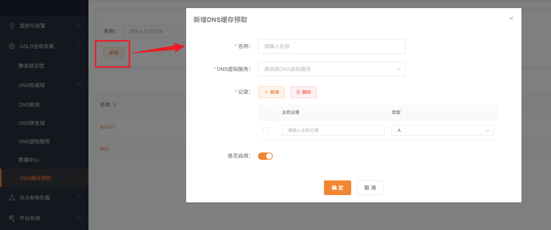Viewport: 551px width, 230px height.
Task: Collapse the GSLB全局负载 menu section
Action: click(44, 46)
